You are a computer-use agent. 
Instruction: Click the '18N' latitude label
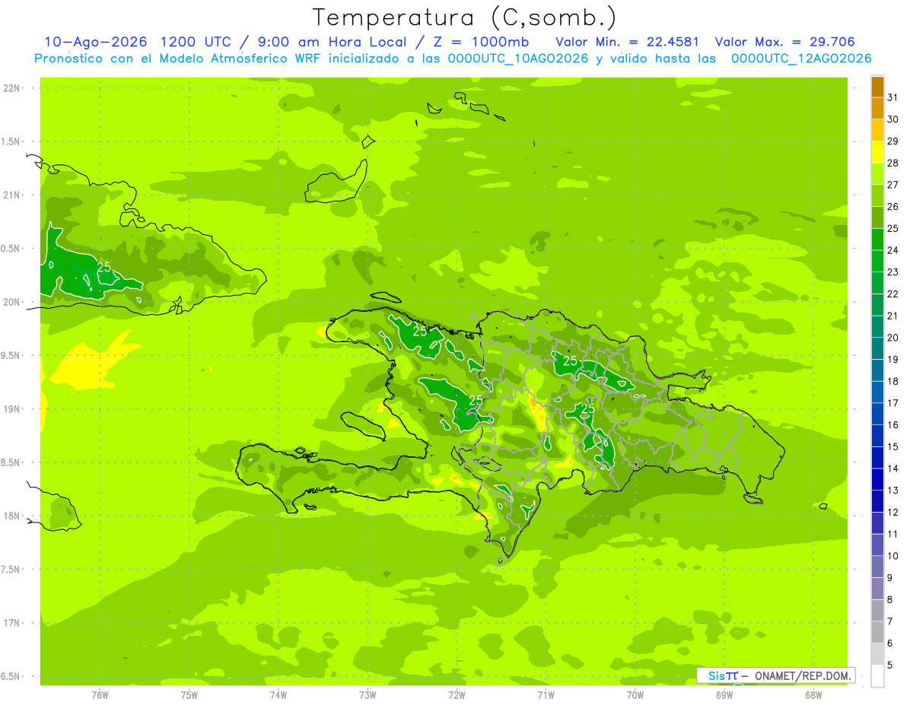(x=12, y=516)
